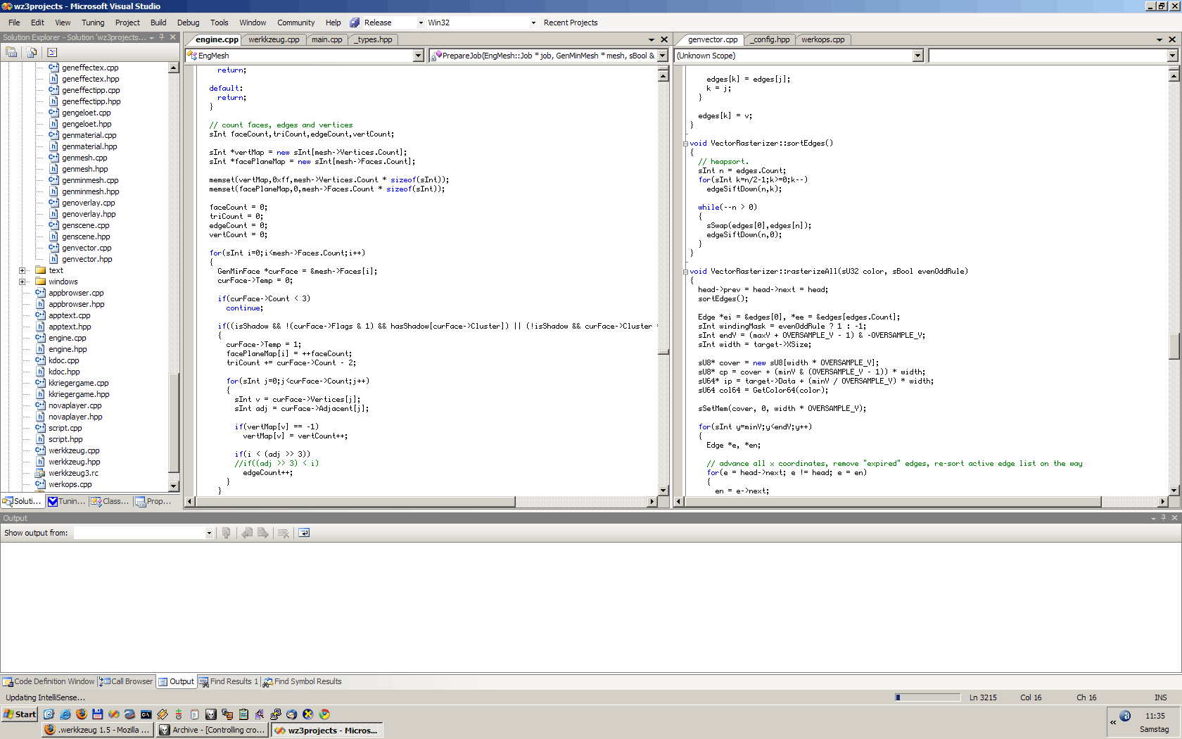Click the alien head icon in quick launch
The image size is (1182, 739).
point(211,714)
